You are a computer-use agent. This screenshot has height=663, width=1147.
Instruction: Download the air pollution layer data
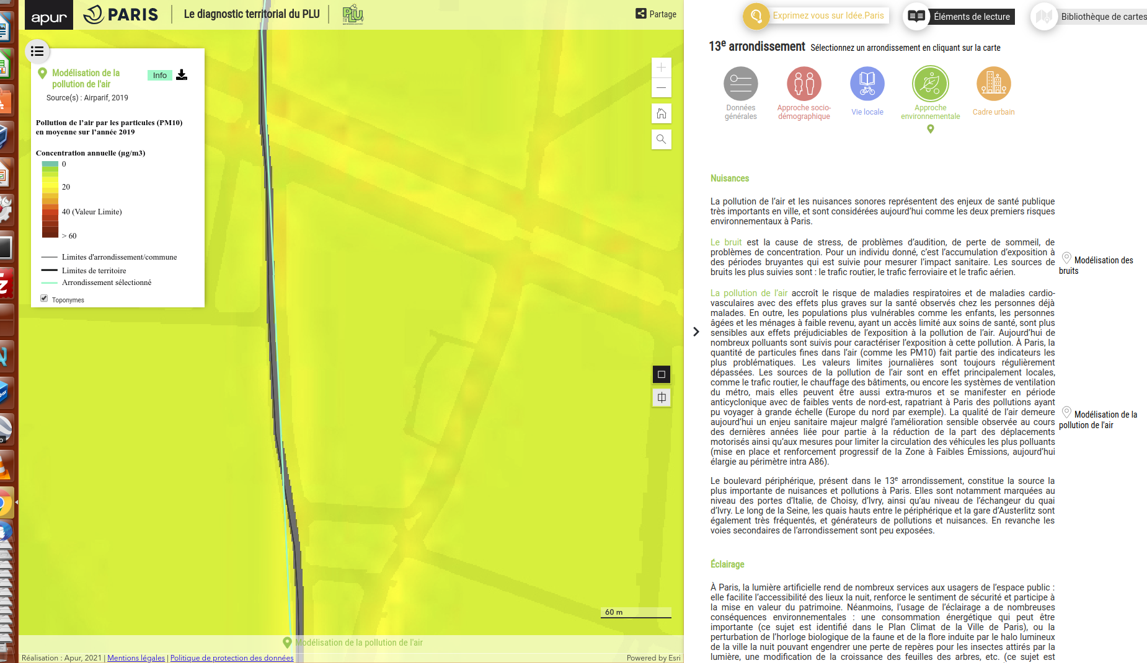click(182, 75)
